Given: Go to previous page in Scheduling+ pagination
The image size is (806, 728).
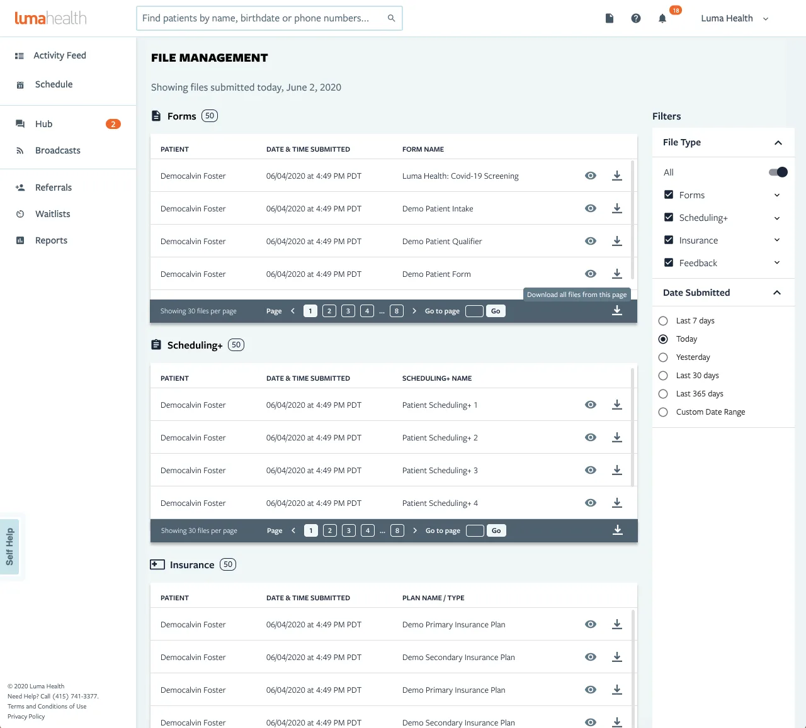Looking at the screenshot, I should [x=293, y=530].
